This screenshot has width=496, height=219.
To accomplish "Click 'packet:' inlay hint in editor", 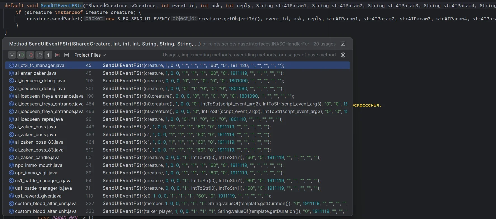I will [x=94, y=18].
